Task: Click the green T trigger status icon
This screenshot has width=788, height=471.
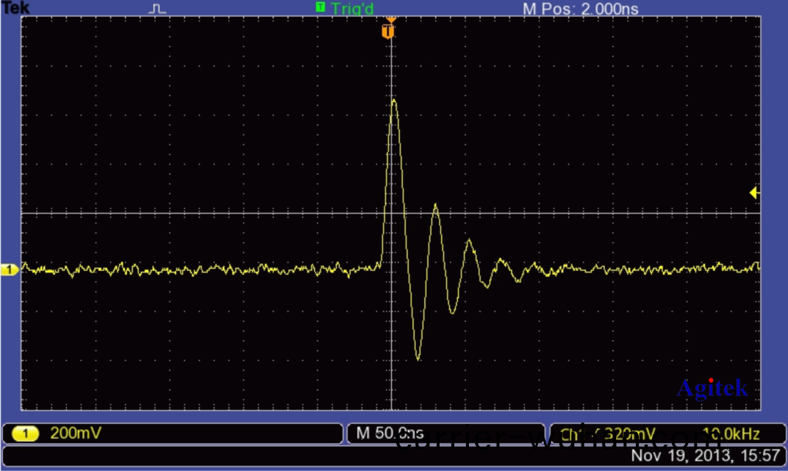Action: (x=320, y=7)
